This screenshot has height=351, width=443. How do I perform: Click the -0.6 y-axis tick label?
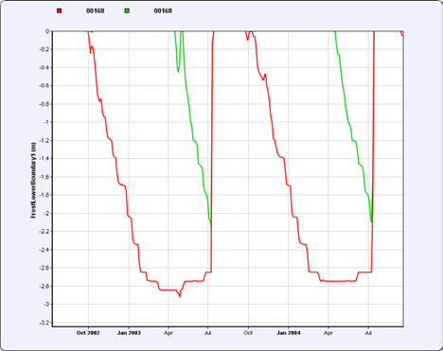click(x=44, y=86)
